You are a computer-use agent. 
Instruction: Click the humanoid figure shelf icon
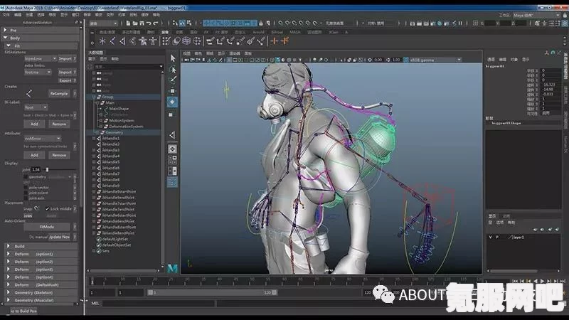click(x=143, y=41)
